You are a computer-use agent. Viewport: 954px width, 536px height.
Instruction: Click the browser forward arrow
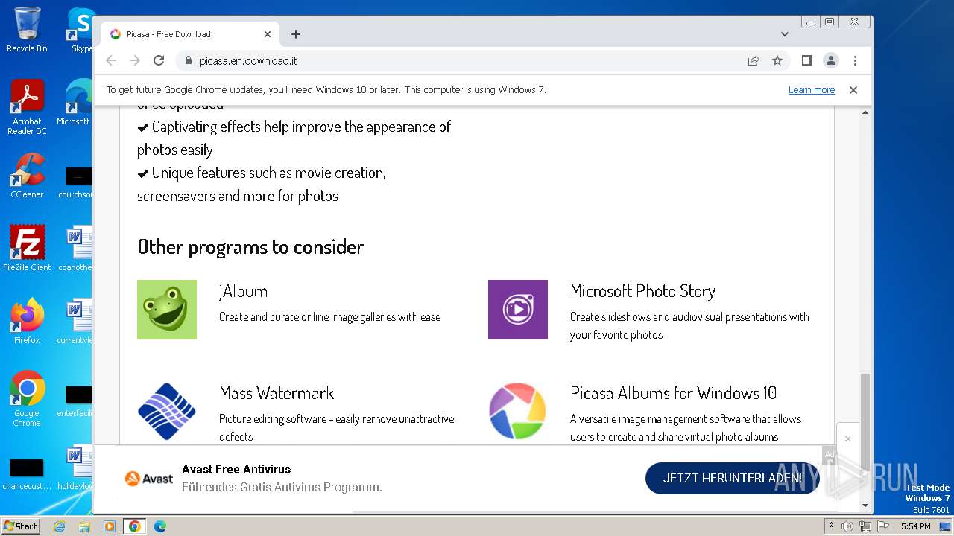pyautogui.click(x=135, y=60)
